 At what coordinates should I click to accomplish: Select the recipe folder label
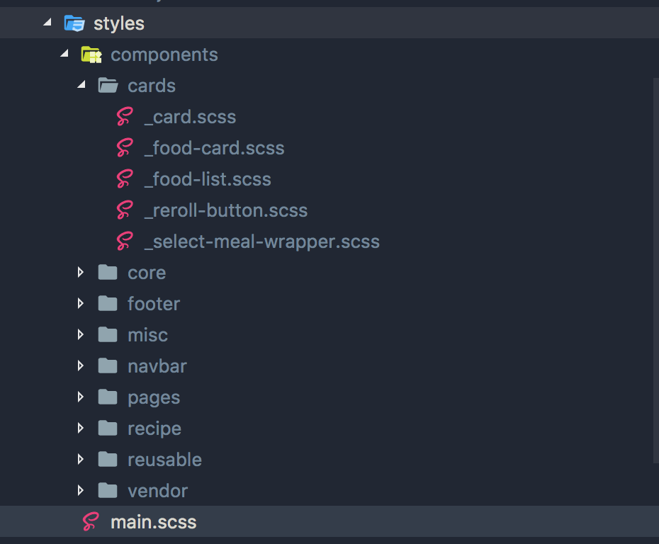[x=154, y=429]
